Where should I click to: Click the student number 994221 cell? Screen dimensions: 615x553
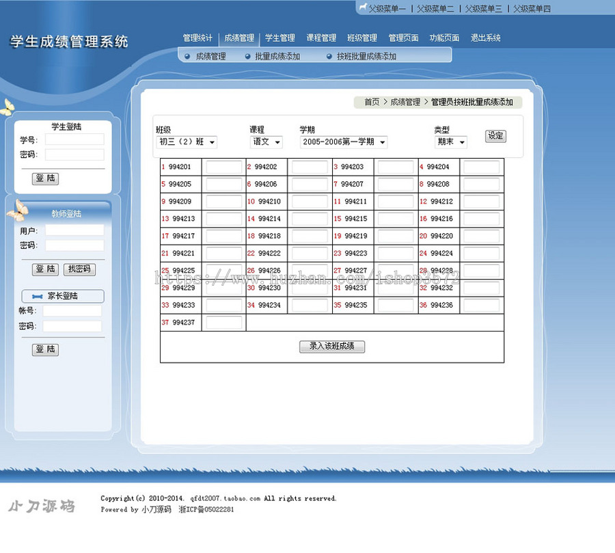181,254
